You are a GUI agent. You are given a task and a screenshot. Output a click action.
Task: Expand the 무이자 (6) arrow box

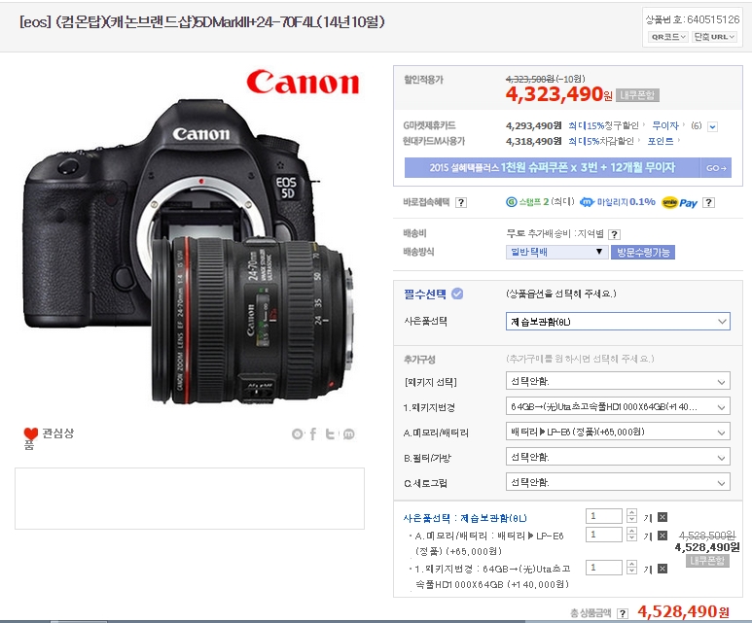point(713,126)
